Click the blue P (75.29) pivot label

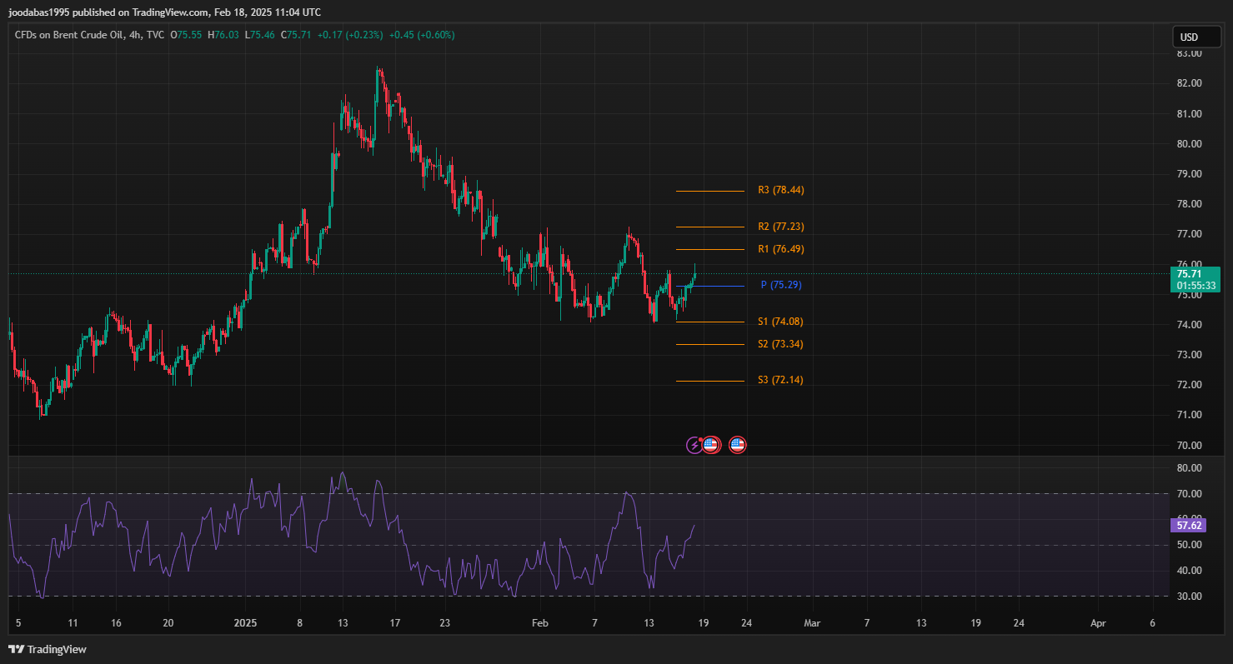780,285
